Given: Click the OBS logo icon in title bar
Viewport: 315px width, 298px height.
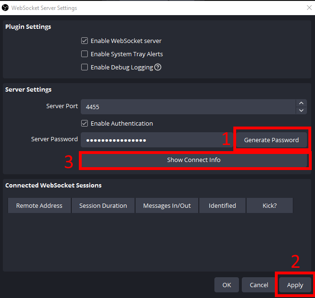Looking at the screenshot, I should [x=6, y=8].
